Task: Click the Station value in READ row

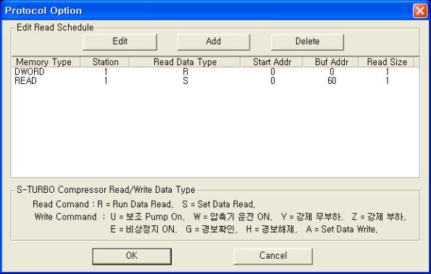Action: pos(106,81)
